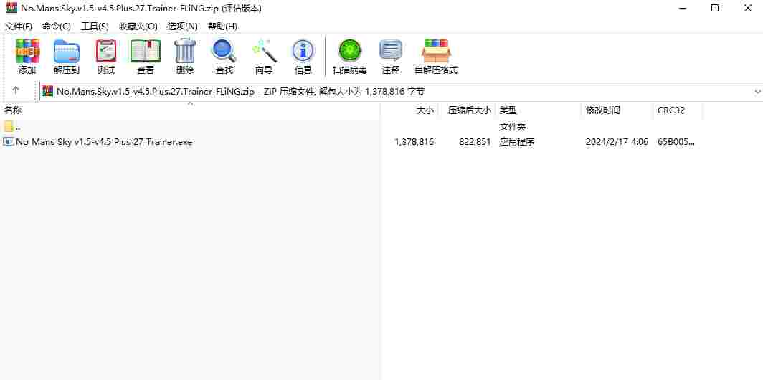Click the 自解压格式 (SFX) icon

[436, 51]
